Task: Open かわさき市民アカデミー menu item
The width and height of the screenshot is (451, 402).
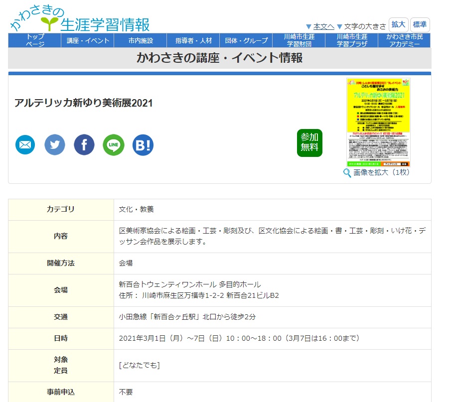Action: [405, 40]
